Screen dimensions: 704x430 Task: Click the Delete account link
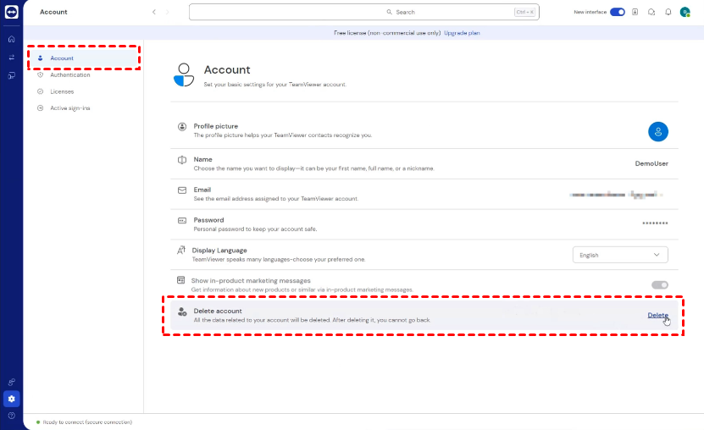657,315
